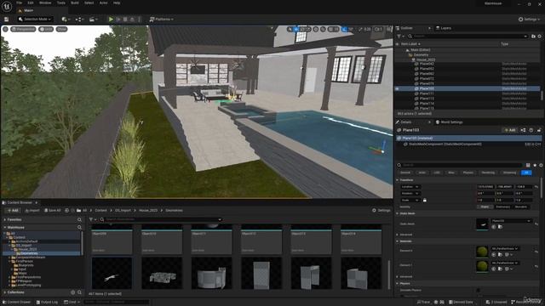Image resolution: width=545 pixels, height=306 pixels.
Task: Open the Perspective view mode menu
Action: pyautogui.click(x=23, y=29)
